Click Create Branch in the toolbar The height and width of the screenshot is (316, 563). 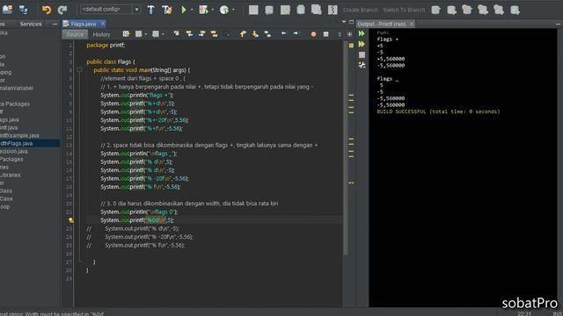click(x=360, y=10)
